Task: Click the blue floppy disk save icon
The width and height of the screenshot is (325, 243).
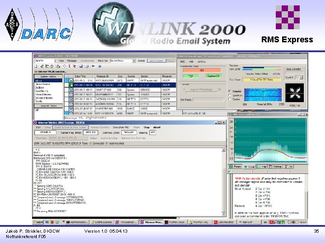Action: tap(81, 66)
